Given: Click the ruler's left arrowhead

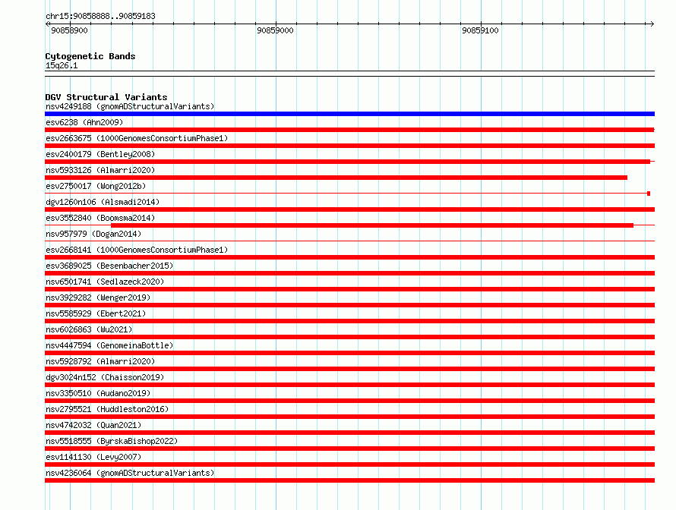Looking at the screenshot, I should (x=47, y=24).
